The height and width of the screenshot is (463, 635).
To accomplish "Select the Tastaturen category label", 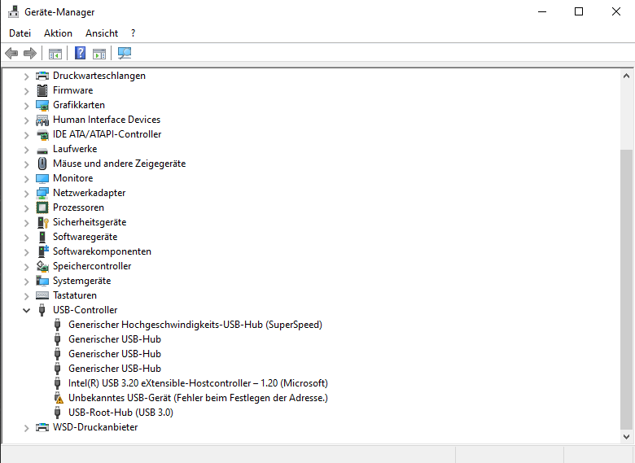I will 75,295.
